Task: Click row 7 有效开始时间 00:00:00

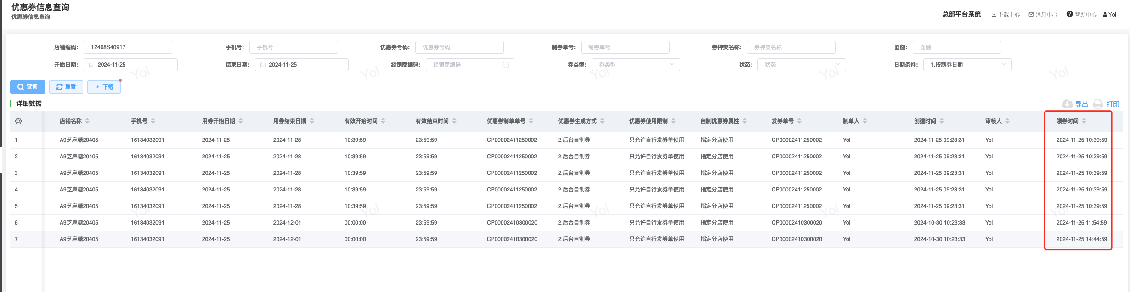Action: pyautogui.click(x=355, y=239)
